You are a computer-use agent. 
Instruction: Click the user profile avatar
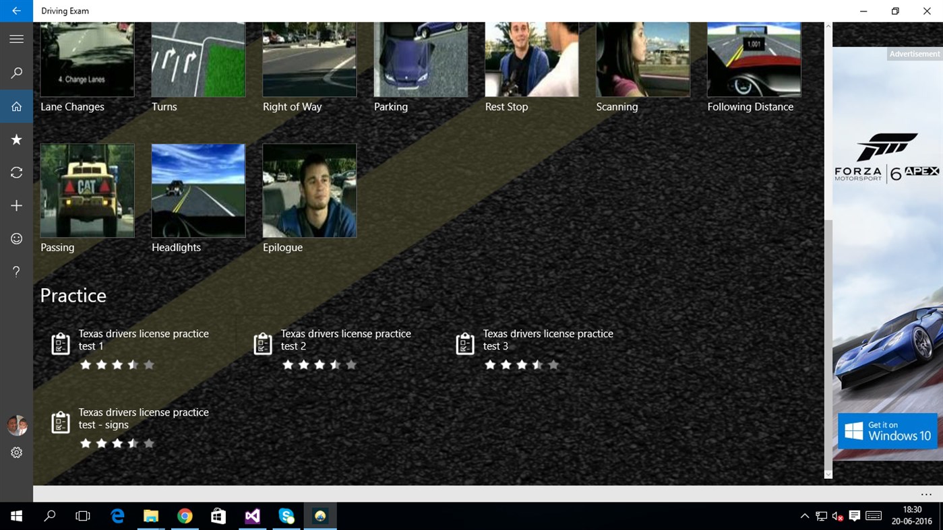tap(16, 425)
